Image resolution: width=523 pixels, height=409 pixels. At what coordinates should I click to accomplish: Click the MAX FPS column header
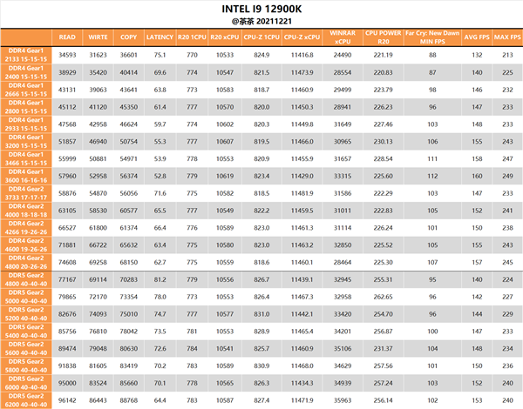click(507, 37)
